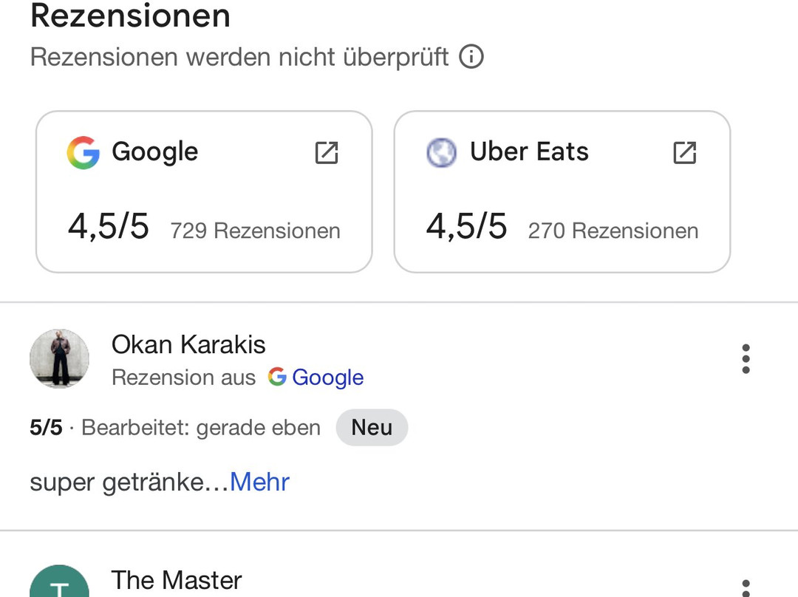Click the Uber Eats globe icon
Screen dimensions: 798x597
point(441,153)
